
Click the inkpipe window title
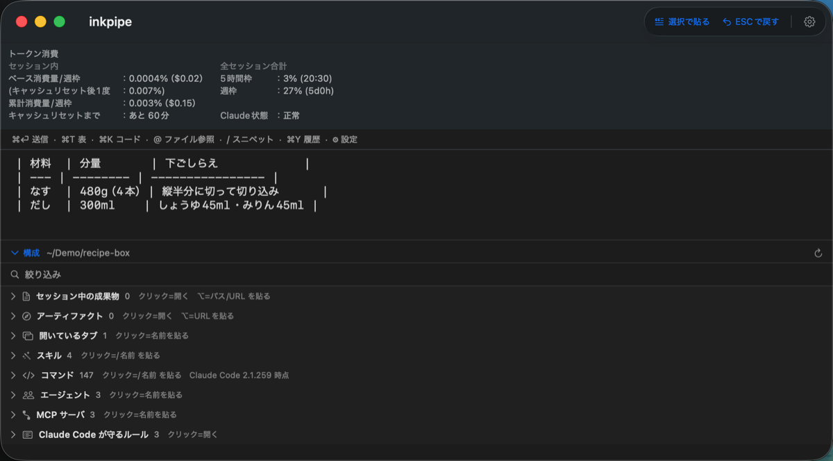(110, 22)
